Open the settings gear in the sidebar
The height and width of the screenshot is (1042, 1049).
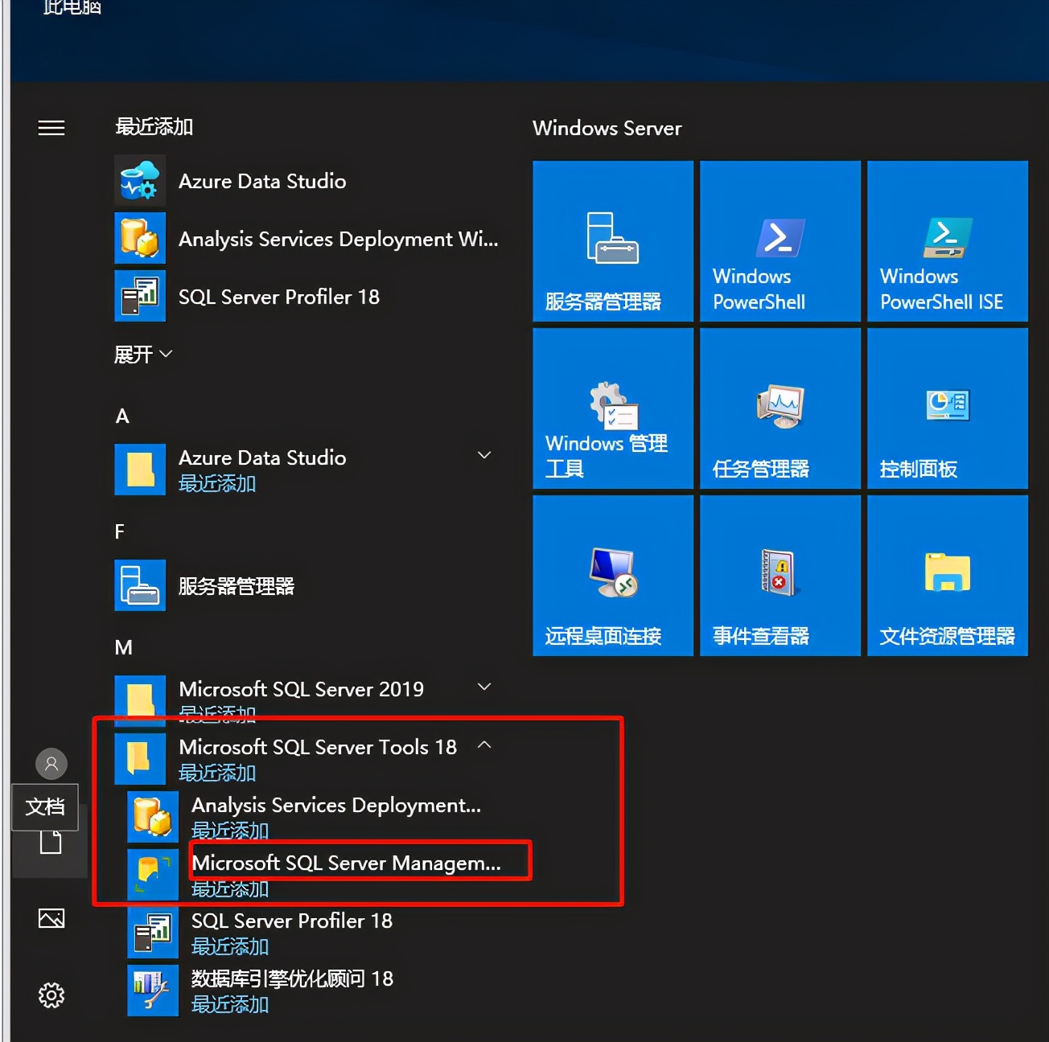pos(51,995)
